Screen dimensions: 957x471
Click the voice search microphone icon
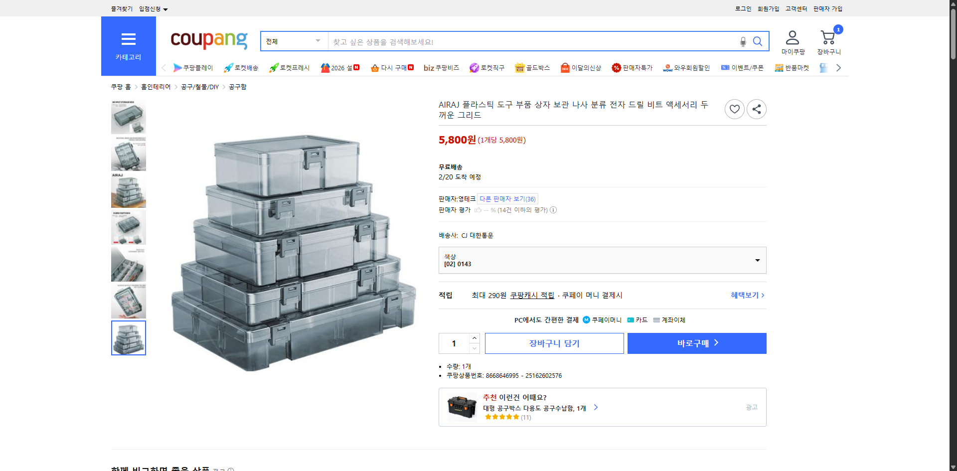click(x=743, y=41)
